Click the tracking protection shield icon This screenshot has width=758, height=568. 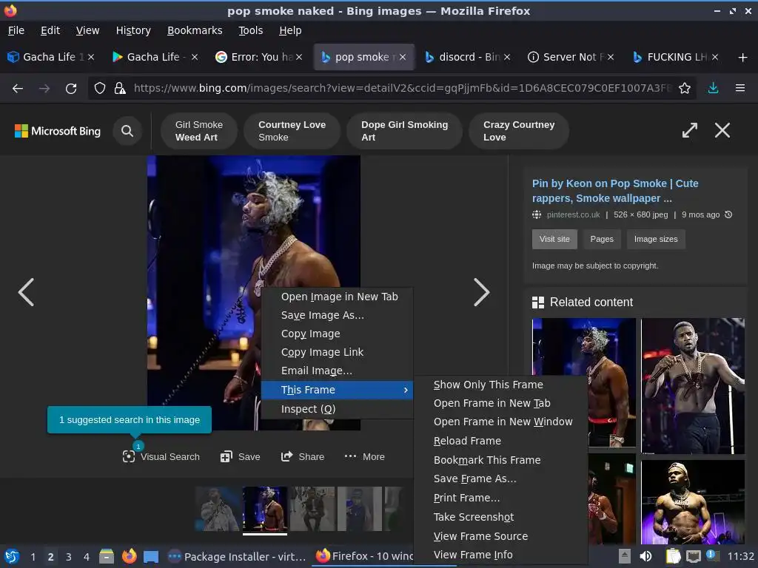click(100, 89)
